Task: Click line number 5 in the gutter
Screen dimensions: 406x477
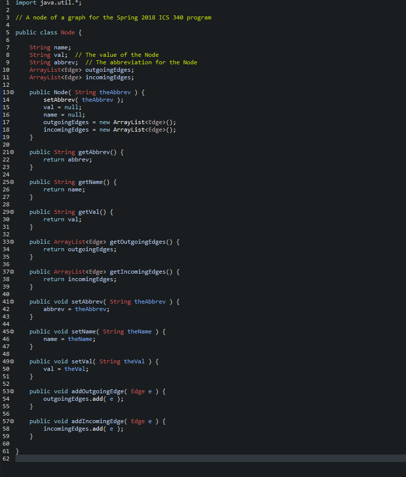Action: (7, 32)
